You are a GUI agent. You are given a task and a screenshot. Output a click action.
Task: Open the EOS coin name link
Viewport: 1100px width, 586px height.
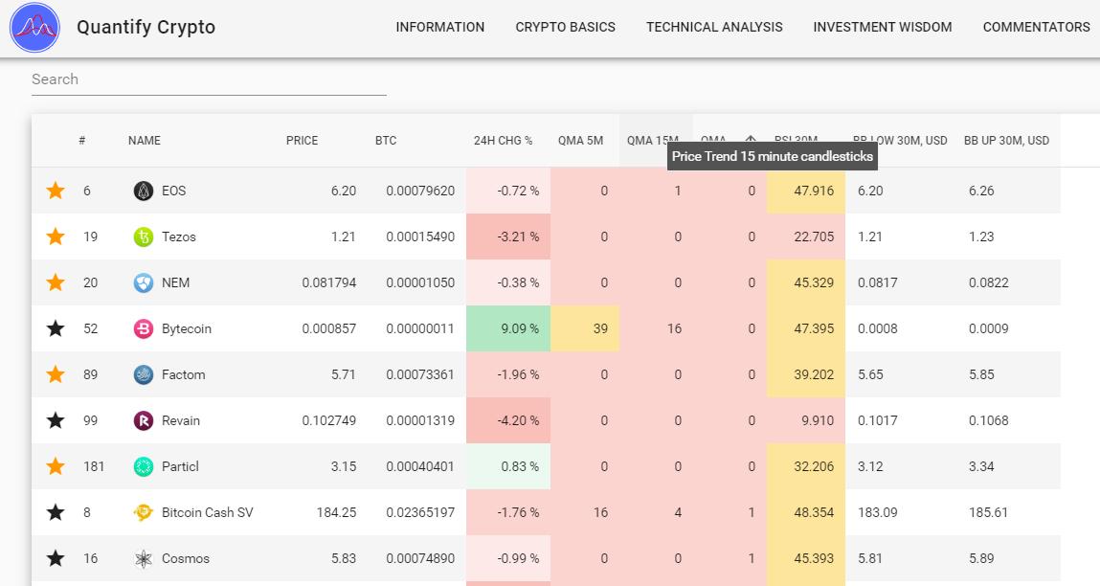tap(174, 191)
